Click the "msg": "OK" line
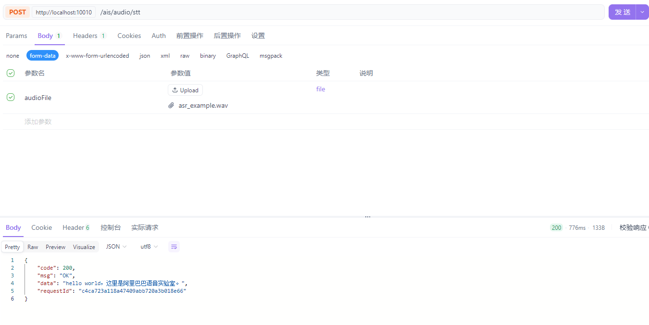The image size is (649, 325). 56,275
